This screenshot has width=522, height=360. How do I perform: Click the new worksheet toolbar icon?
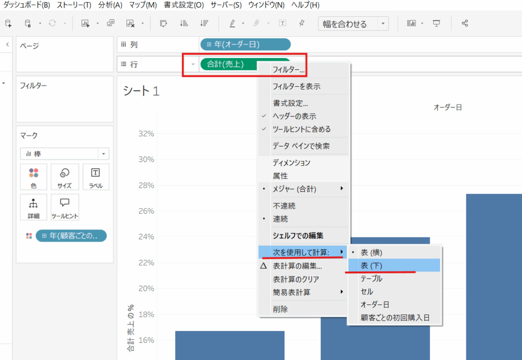(85, 23)
